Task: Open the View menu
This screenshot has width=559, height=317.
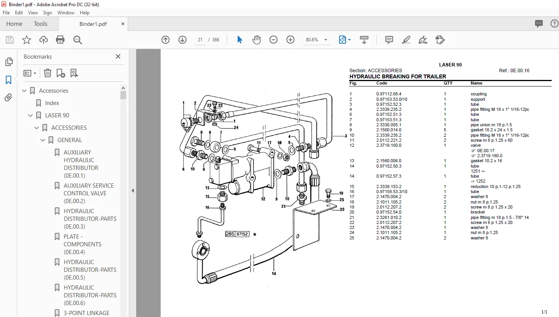Action: (33, 13)
